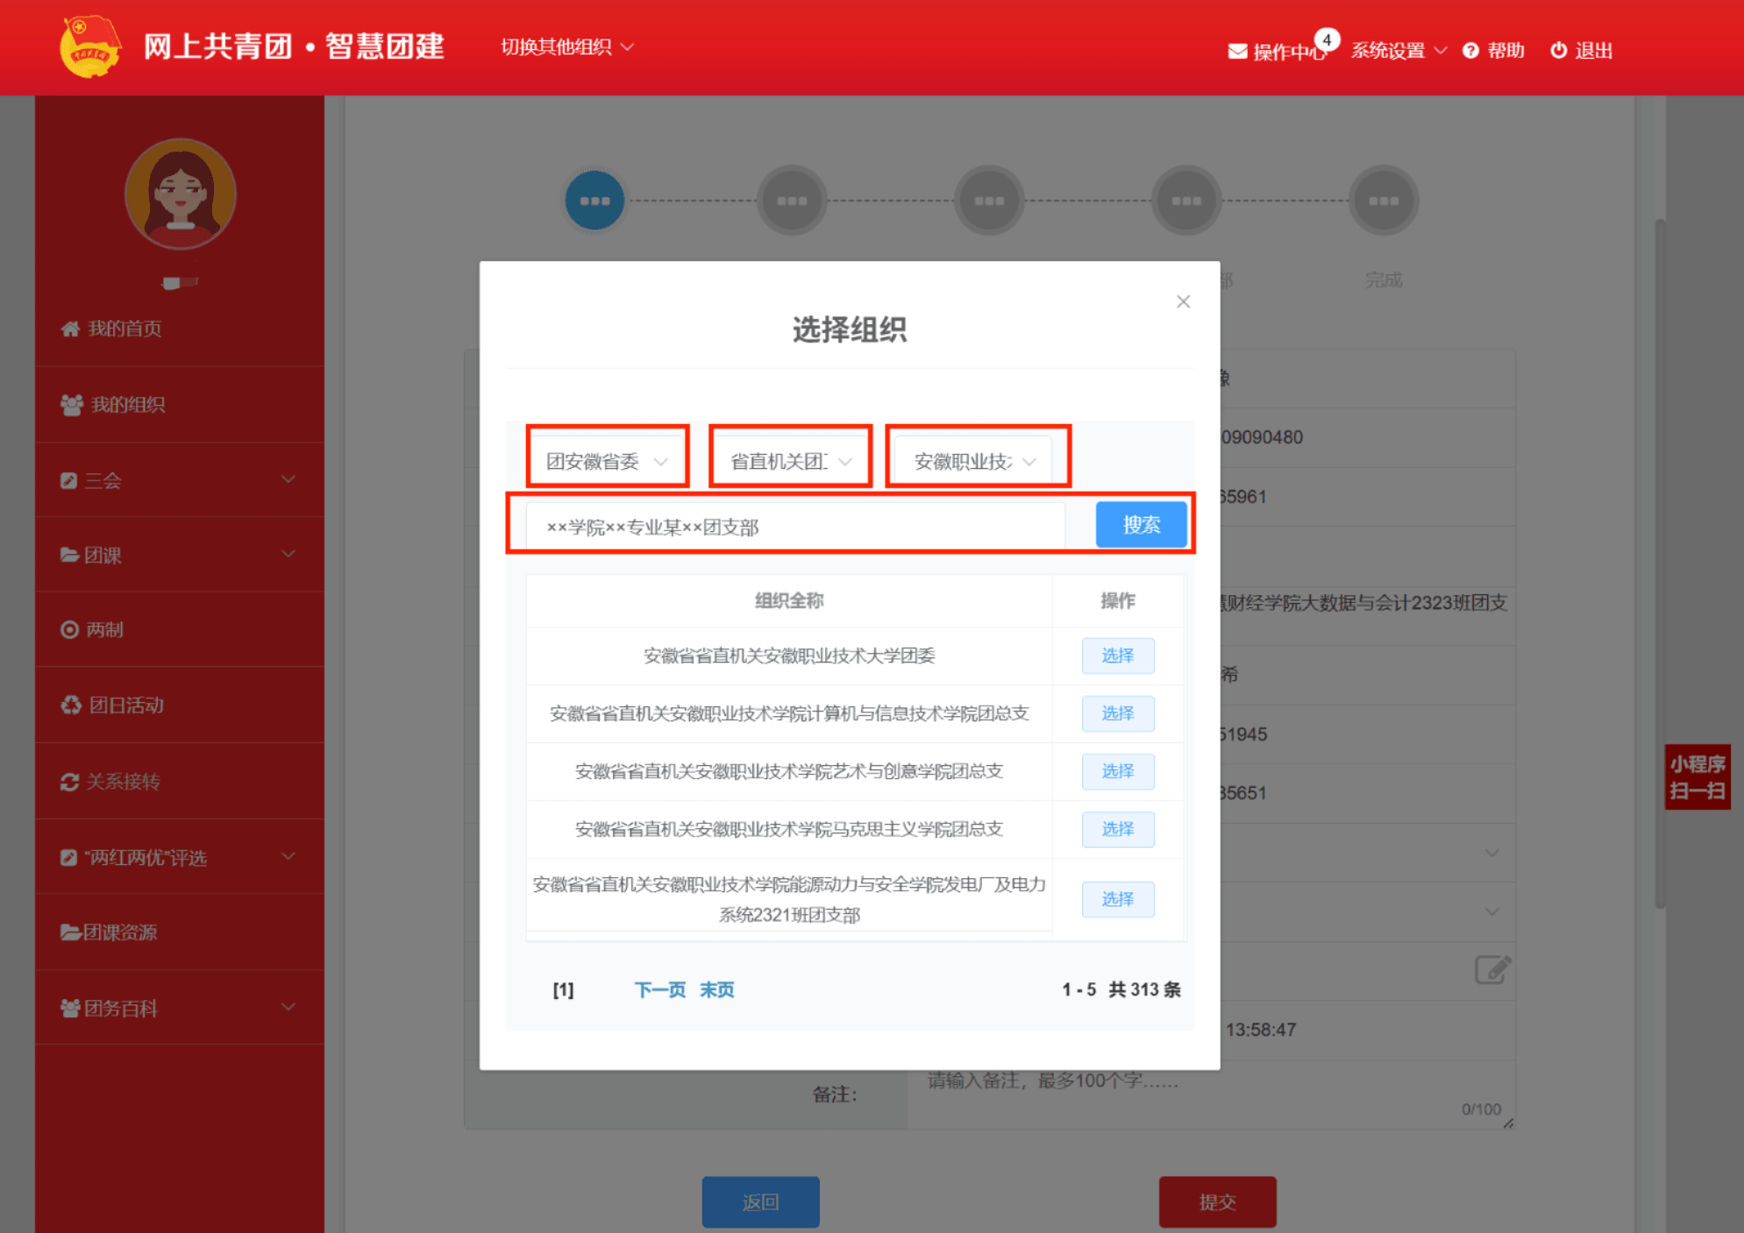Go to 下一页 of results
Viewport: 1744px width, 1233px height.
pos(659,989)
